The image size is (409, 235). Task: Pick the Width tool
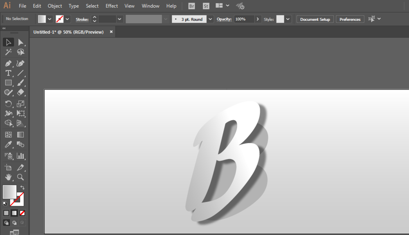coord(8,113)
